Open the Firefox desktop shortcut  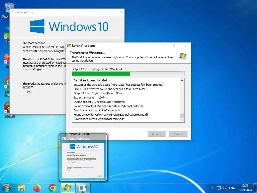7,60
